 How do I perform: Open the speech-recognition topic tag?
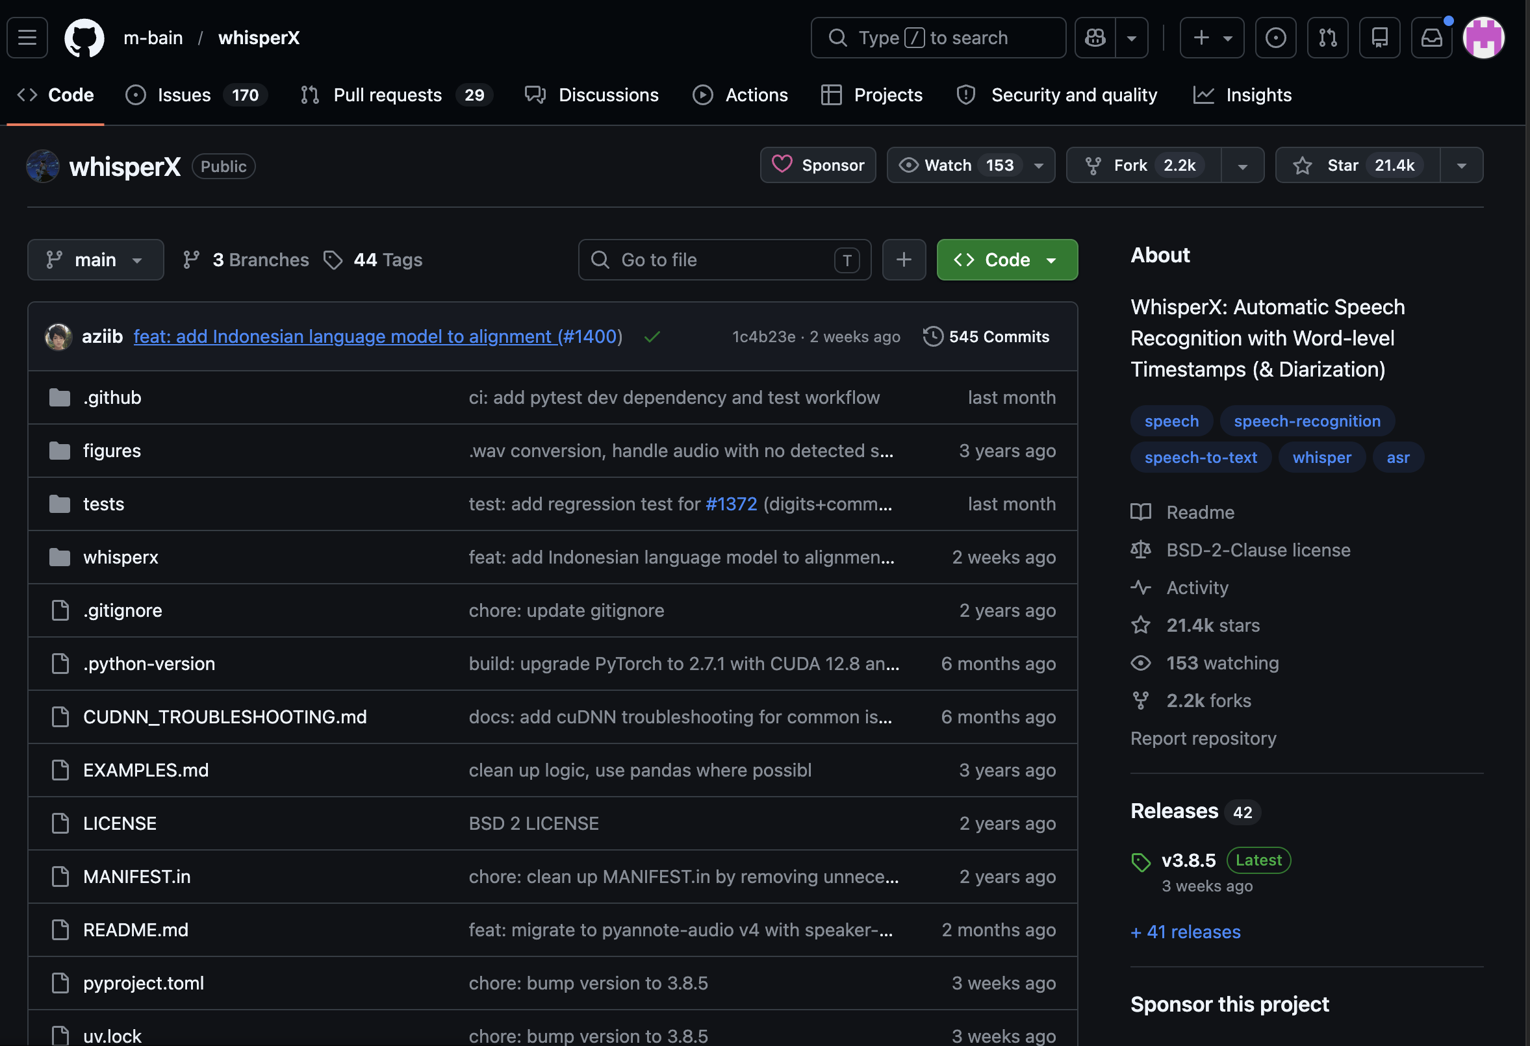(x=1307, y=421)
